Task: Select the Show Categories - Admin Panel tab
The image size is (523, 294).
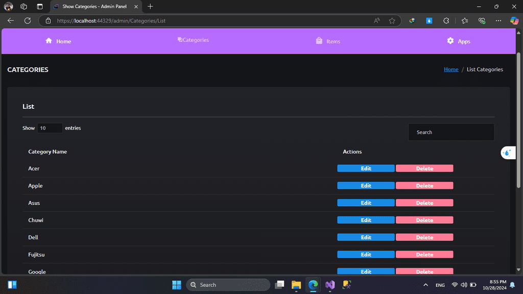Action: click(x=96, y=6)
